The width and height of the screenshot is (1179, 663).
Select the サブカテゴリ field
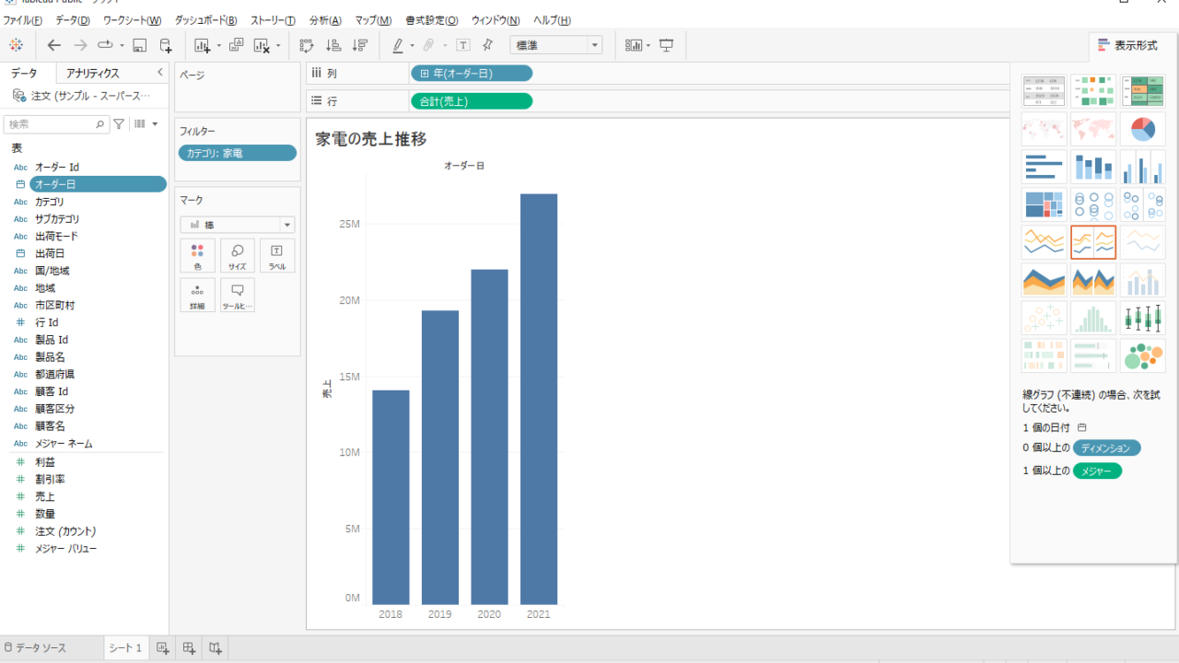pyautogui.click(x=57, y=219)
